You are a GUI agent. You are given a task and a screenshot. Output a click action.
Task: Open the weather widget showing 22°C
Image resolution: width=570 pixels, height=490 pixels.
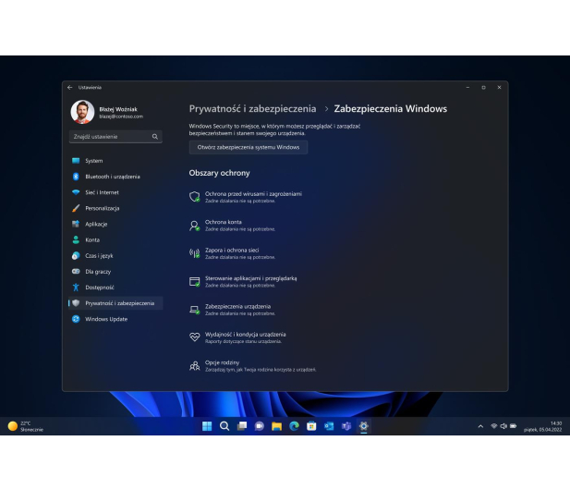point(26,426)
